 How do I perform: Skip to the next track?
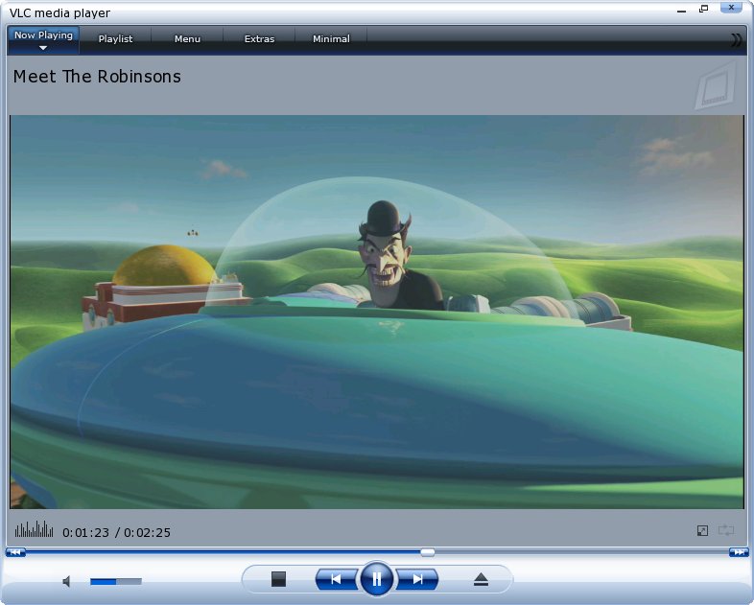pos(417,579)
